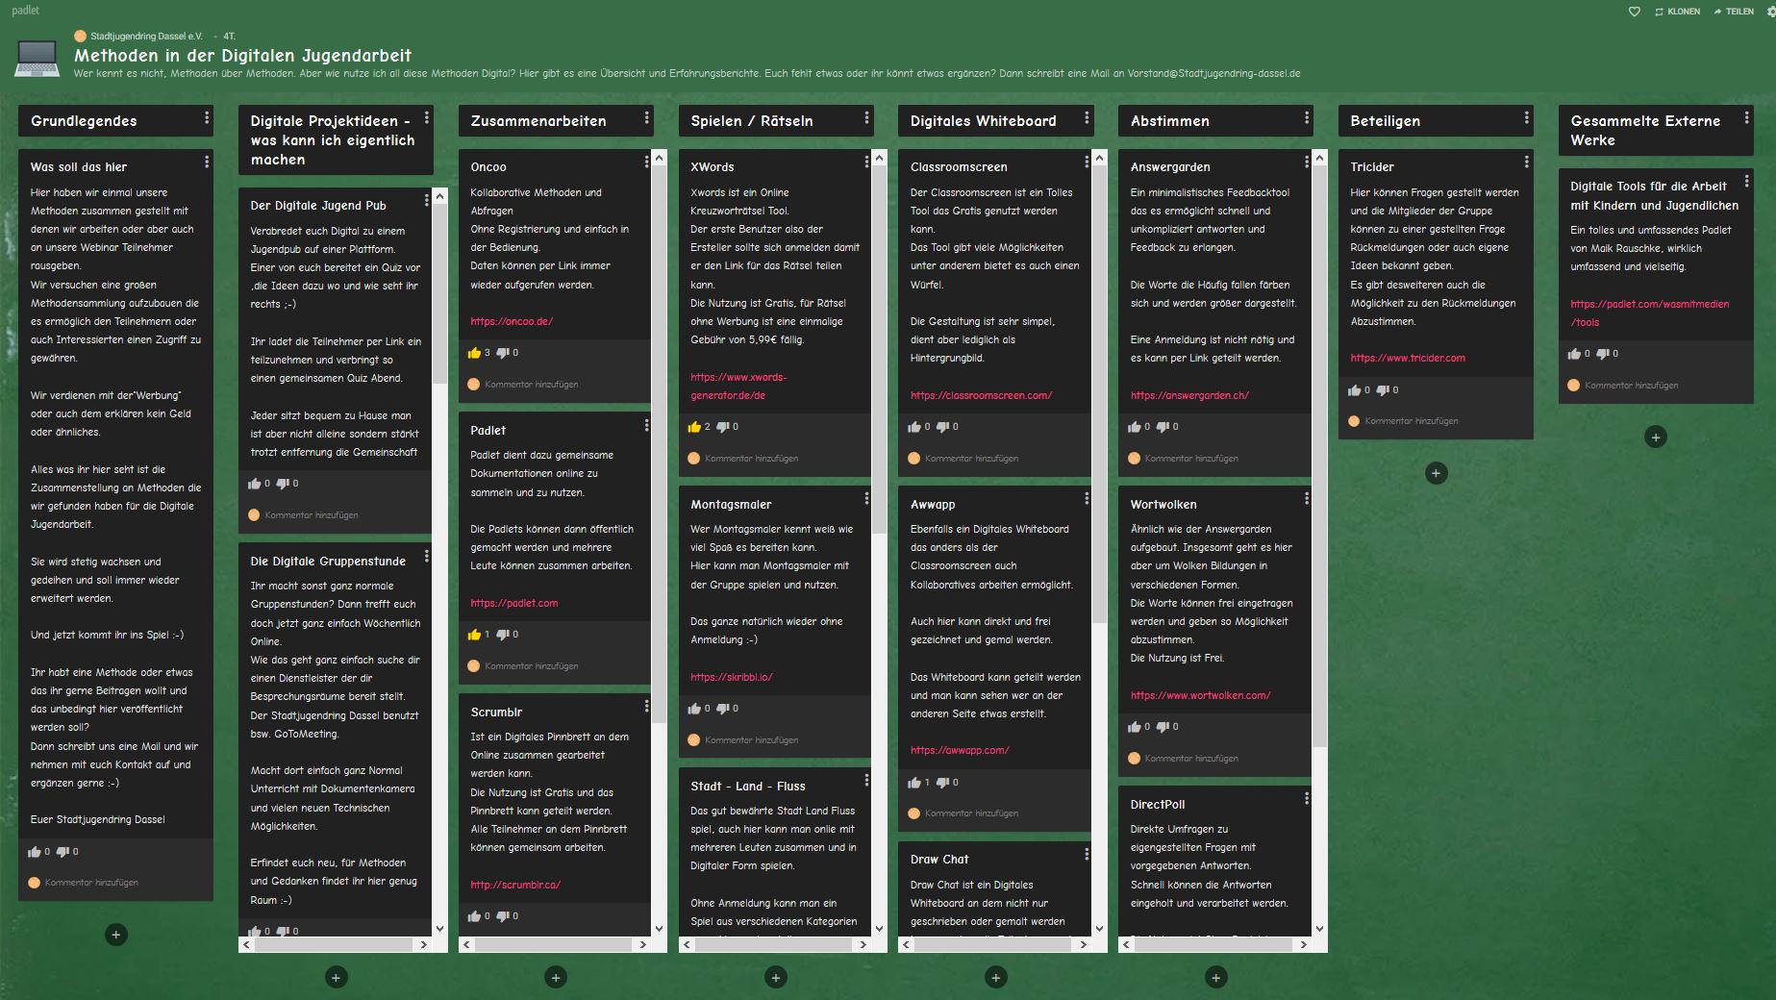Screen dimensions: 1776x1000
Task: Thumbs up the XWords post
Action: tap(694, 427)
